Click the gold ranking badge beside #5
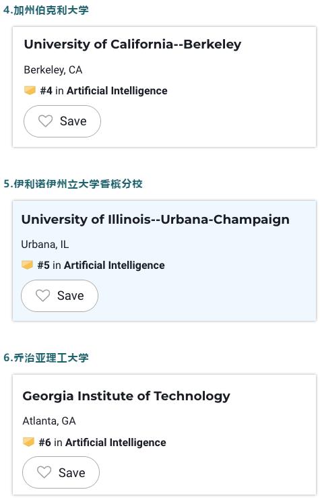 coord(28,265)
